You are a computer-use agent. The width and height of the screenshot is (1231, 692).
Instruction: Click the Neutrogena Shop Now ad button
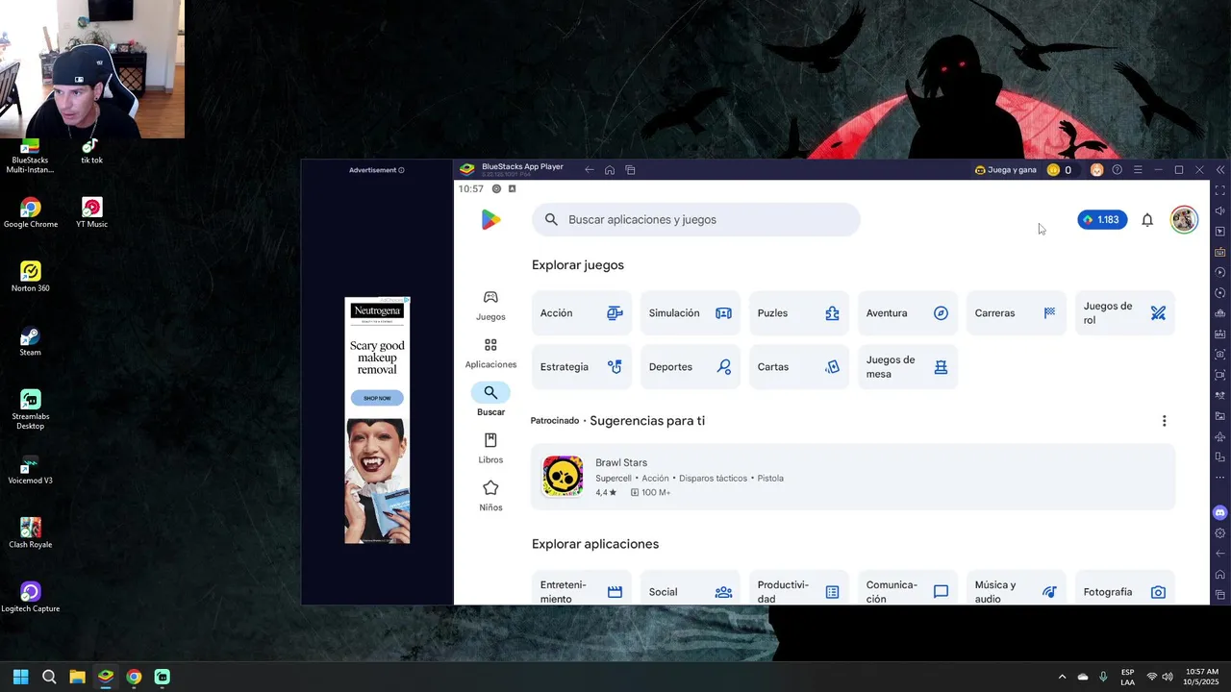click(x=377, y=398)
